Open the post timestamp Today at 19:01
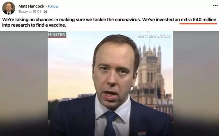219x136 pixels. 30,12
